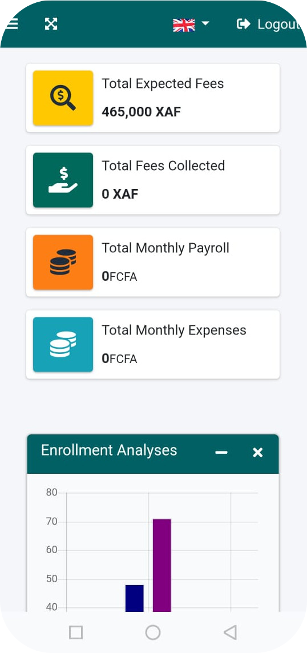
Task: Click the yellow magnifier dollar icon
Action: (63, 98)
